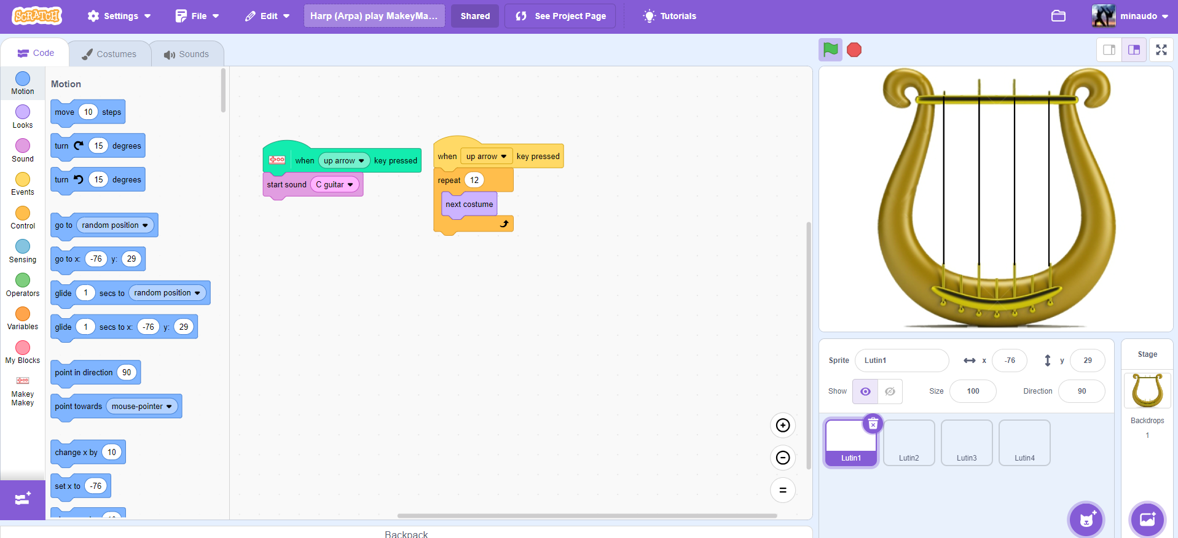Zoom in on the code workspace
Image resolution: width=1178 pixels, height=538 pixels.
coord(783,425)
